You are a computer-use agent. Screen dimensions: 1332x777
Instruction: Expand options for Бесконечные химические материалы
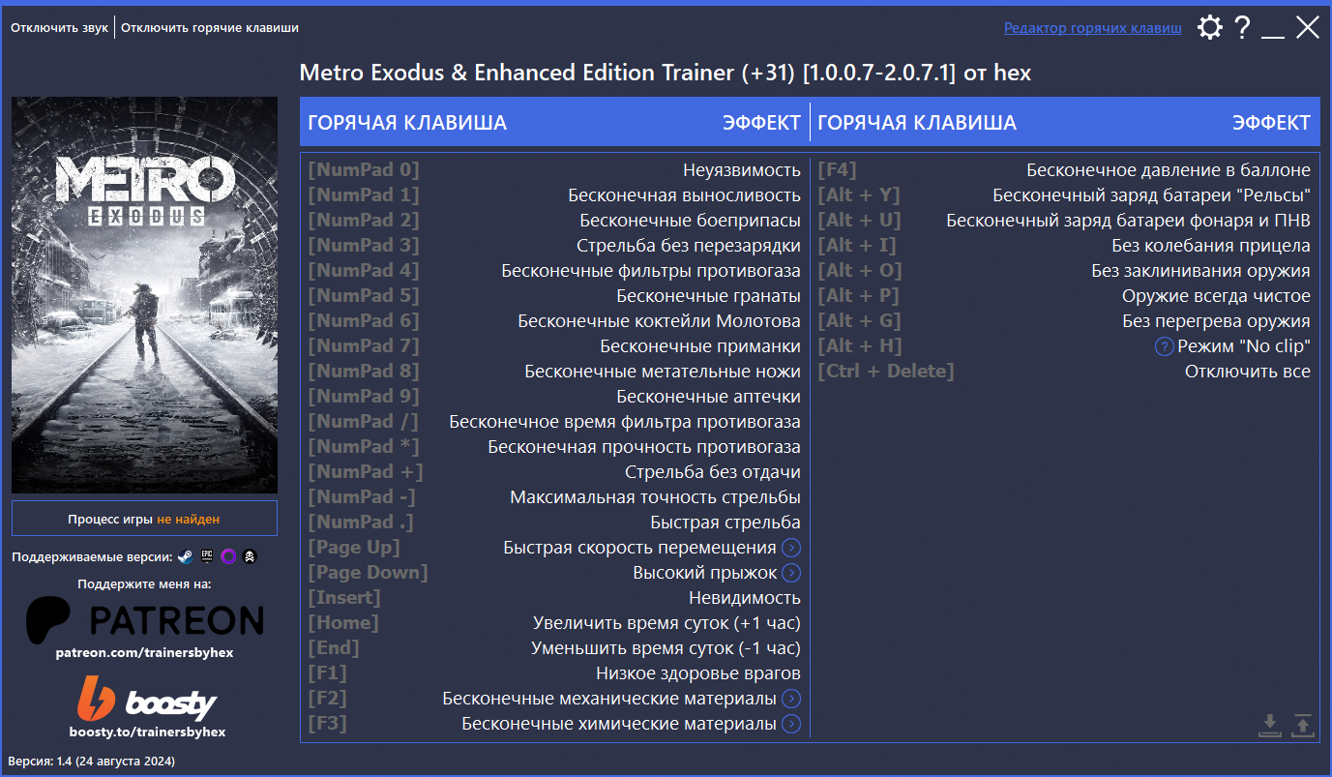pyautogui.click(x=791, y=724)
